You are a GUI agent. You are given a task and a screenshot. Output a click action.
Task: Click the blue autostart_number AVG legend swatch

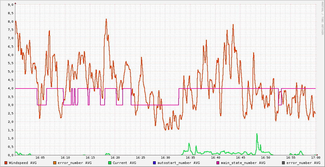155,163
